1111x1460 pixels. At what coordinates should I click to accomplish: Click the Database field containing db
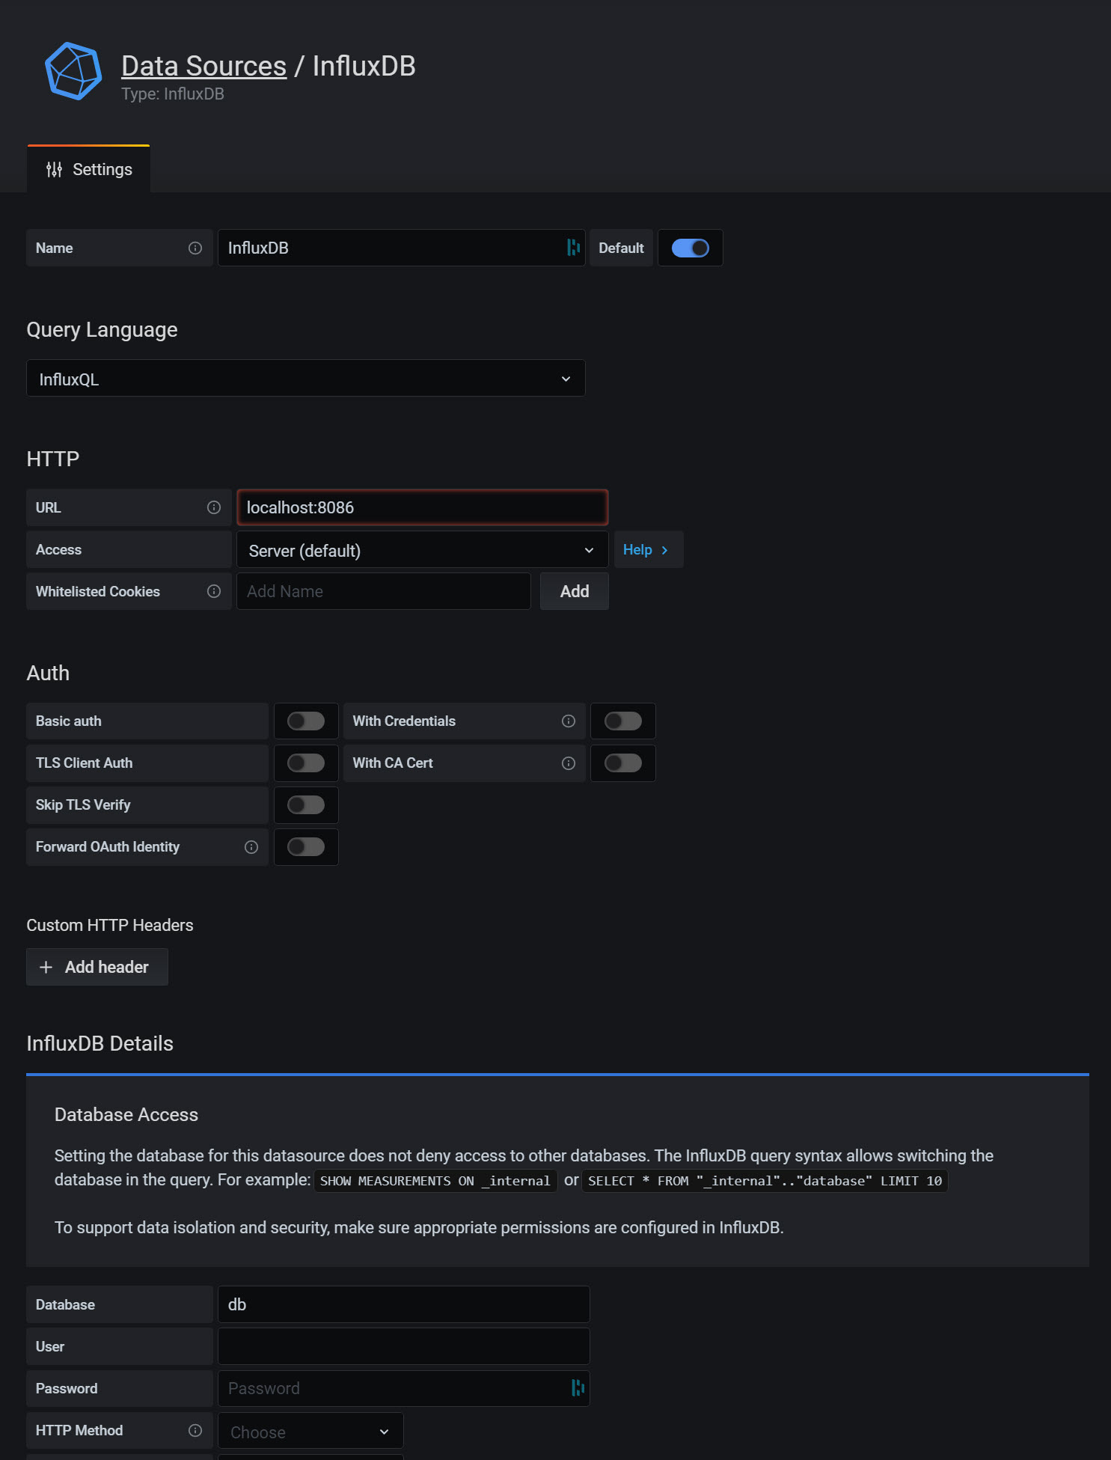click(x=404, y=1305)
